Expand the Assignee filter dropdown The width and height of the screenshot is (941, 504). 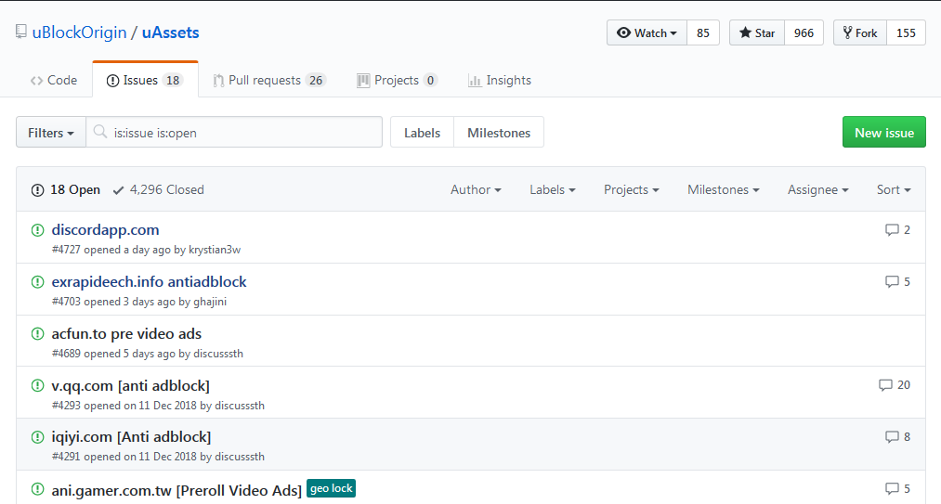tap(818, 190)
